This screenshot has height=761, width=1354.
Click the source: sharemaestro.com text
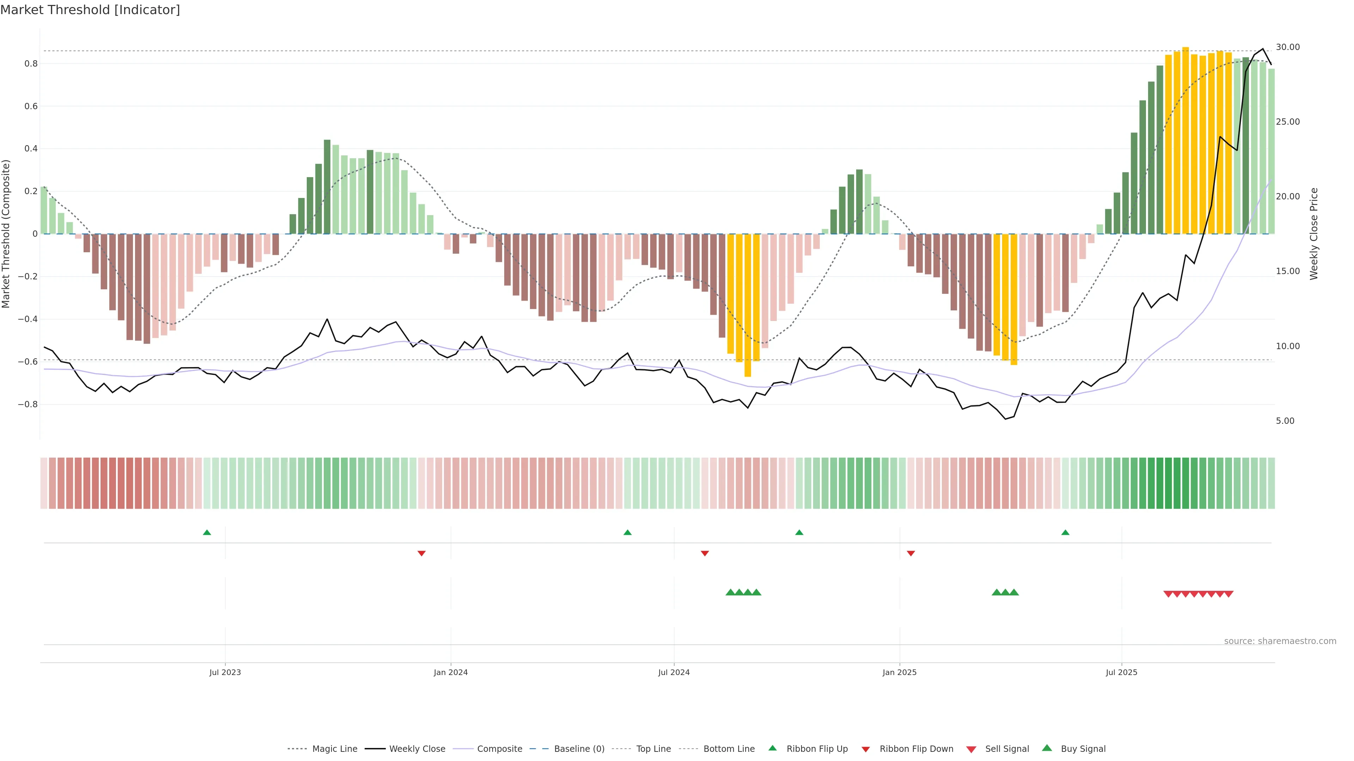tap(1280, 641)
